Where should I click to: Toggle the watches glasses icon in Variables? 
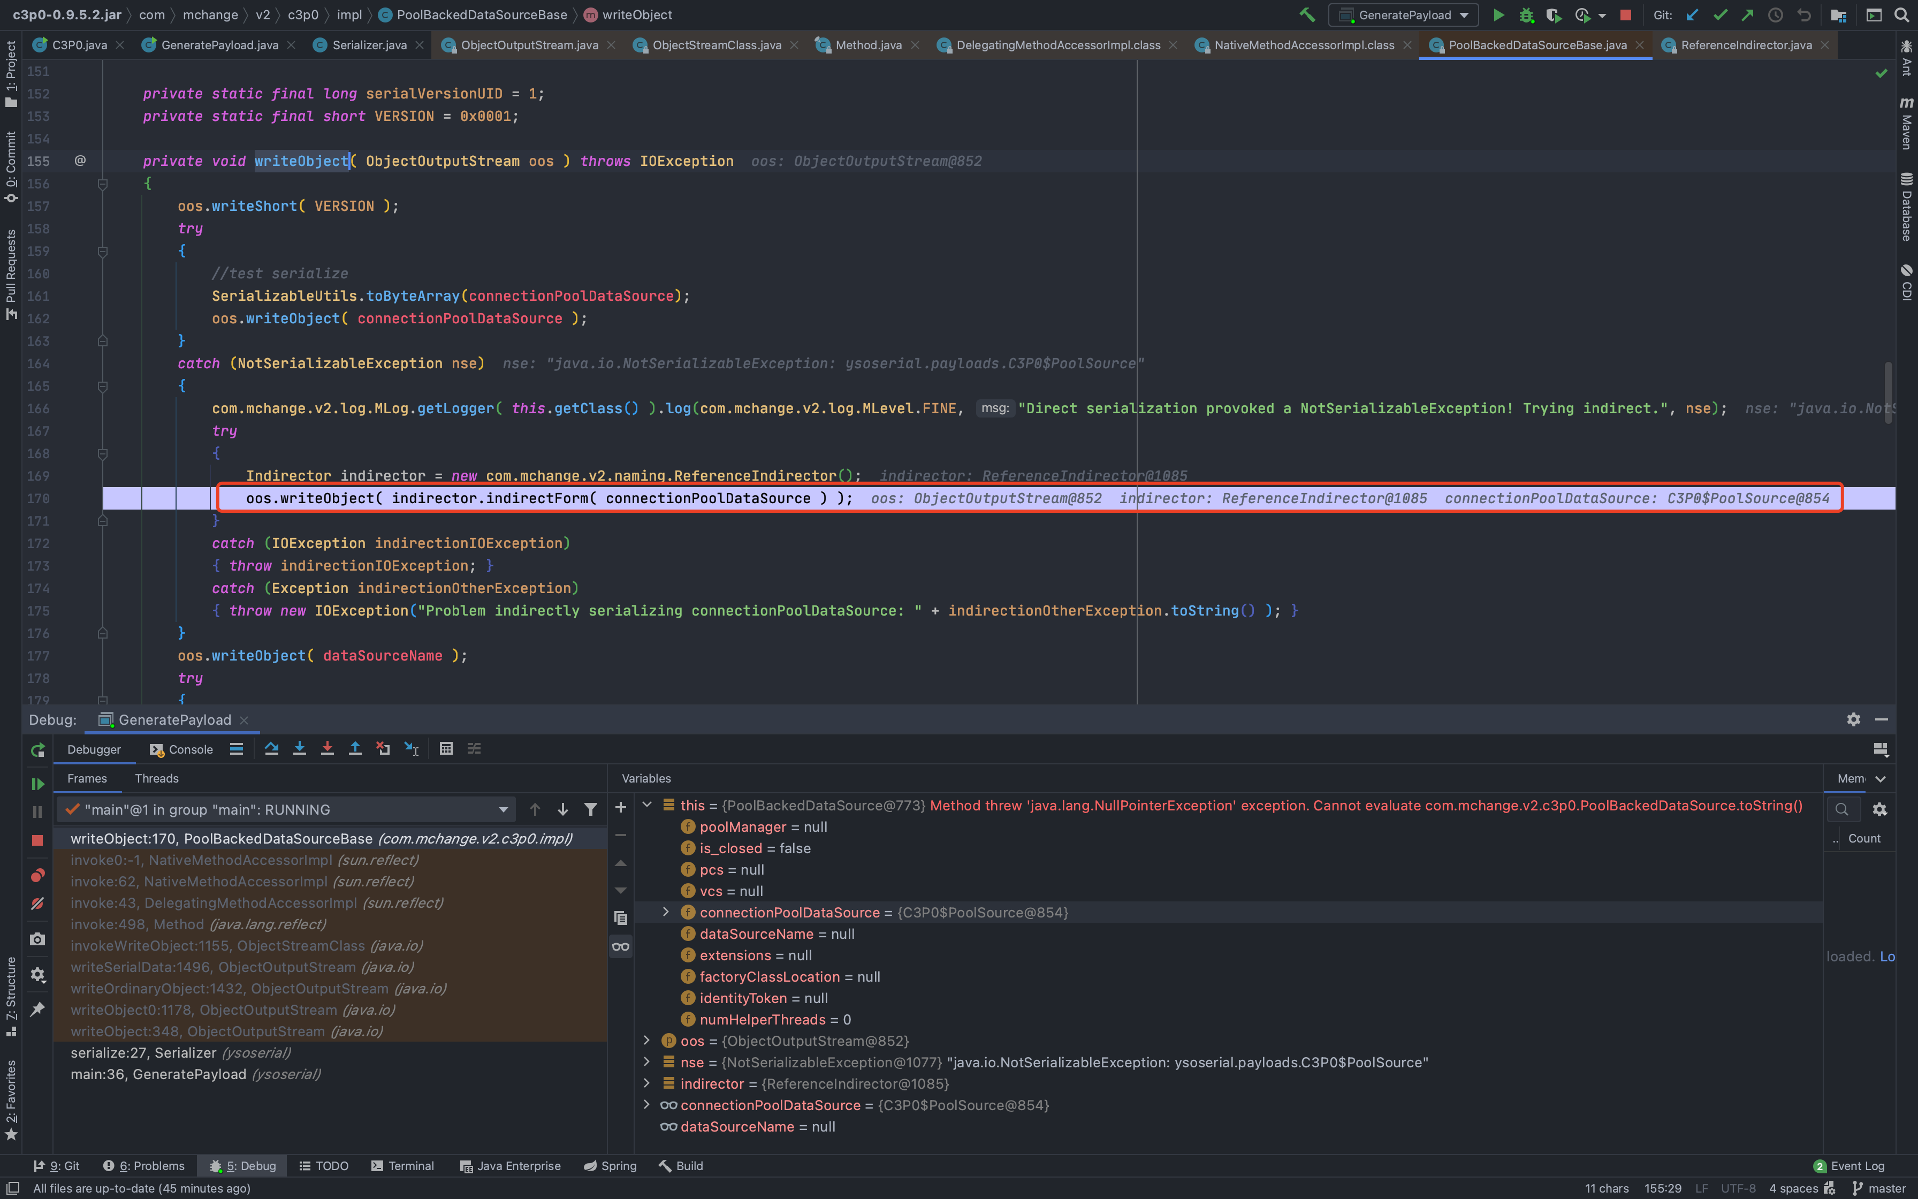pyautogui.click(x=621, y=946)
